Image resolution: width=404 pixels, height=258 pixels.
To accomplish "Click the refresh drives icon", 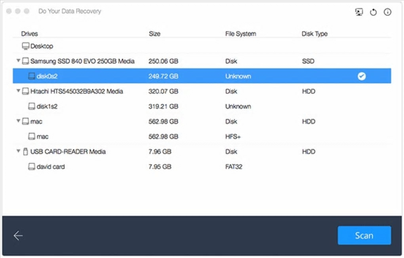I will click(x=373, y=12).
